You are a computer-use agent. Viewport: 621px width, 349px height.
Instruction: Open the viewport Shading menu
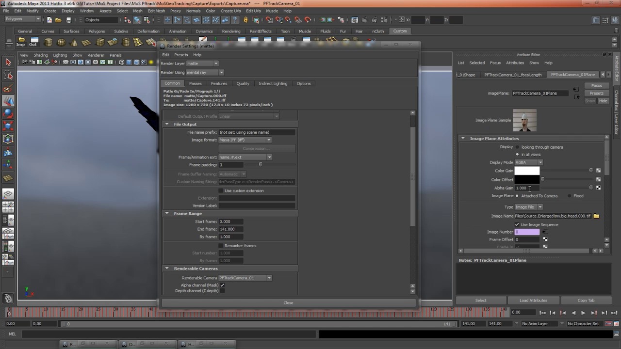coord(40,55)
